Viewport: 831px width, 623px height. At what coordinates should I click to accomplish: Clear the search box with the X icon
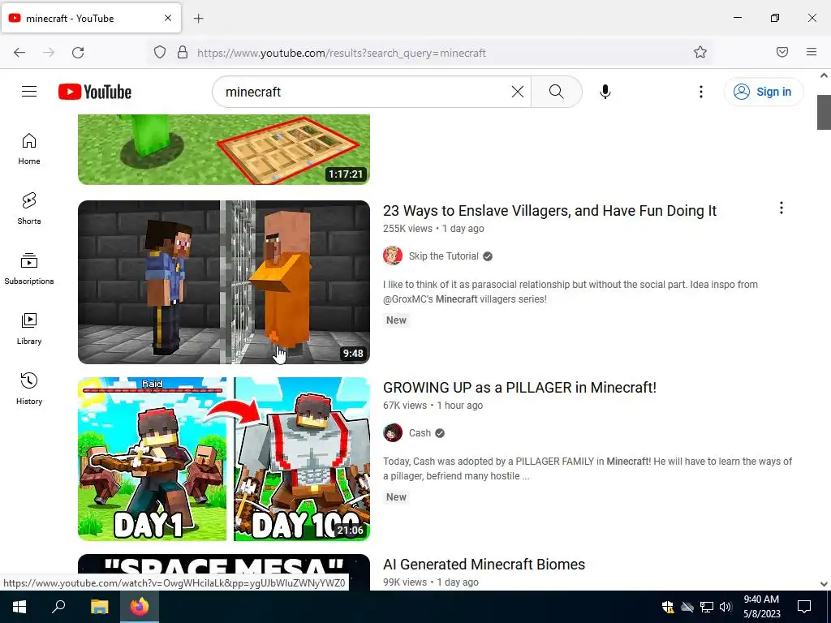coord(518,92)
